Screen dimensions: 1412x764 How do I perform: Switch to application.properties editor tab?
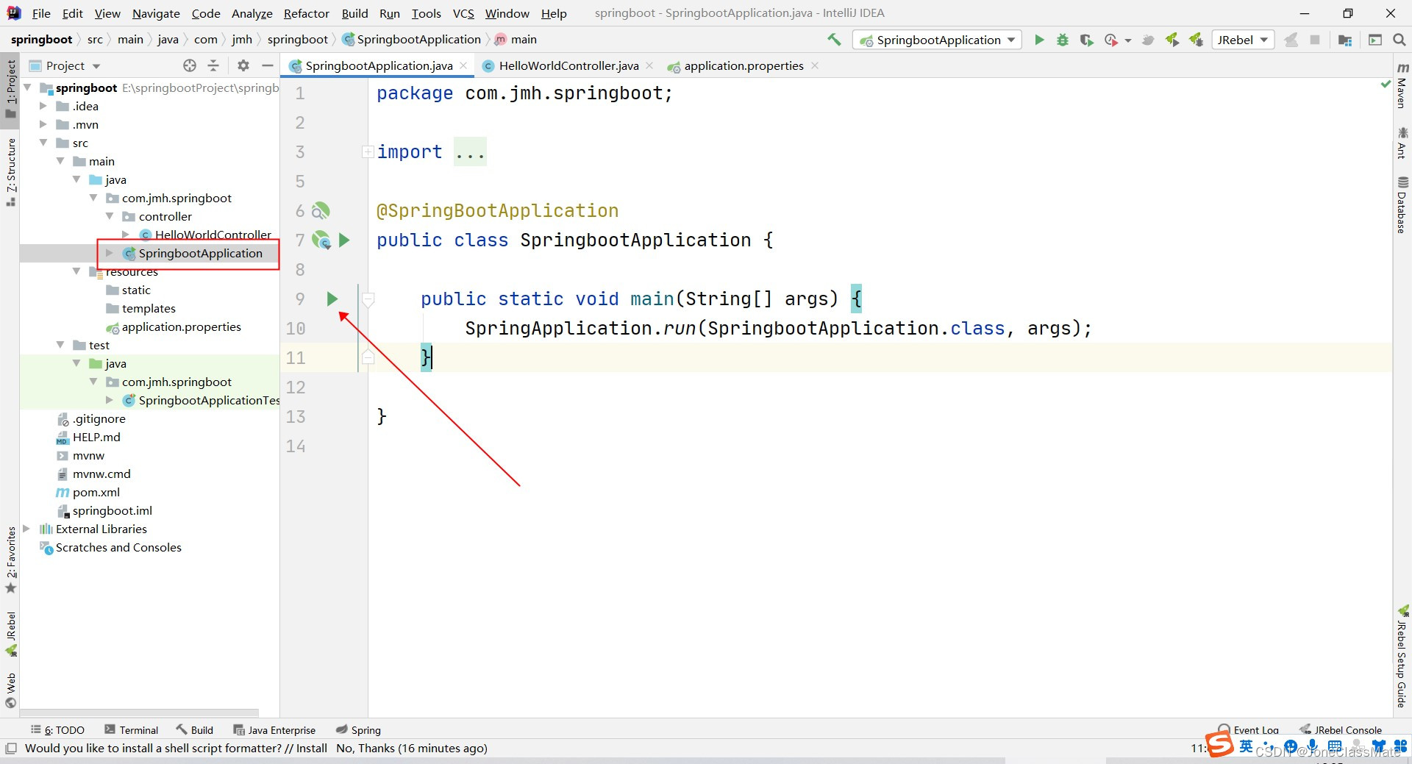743,65
